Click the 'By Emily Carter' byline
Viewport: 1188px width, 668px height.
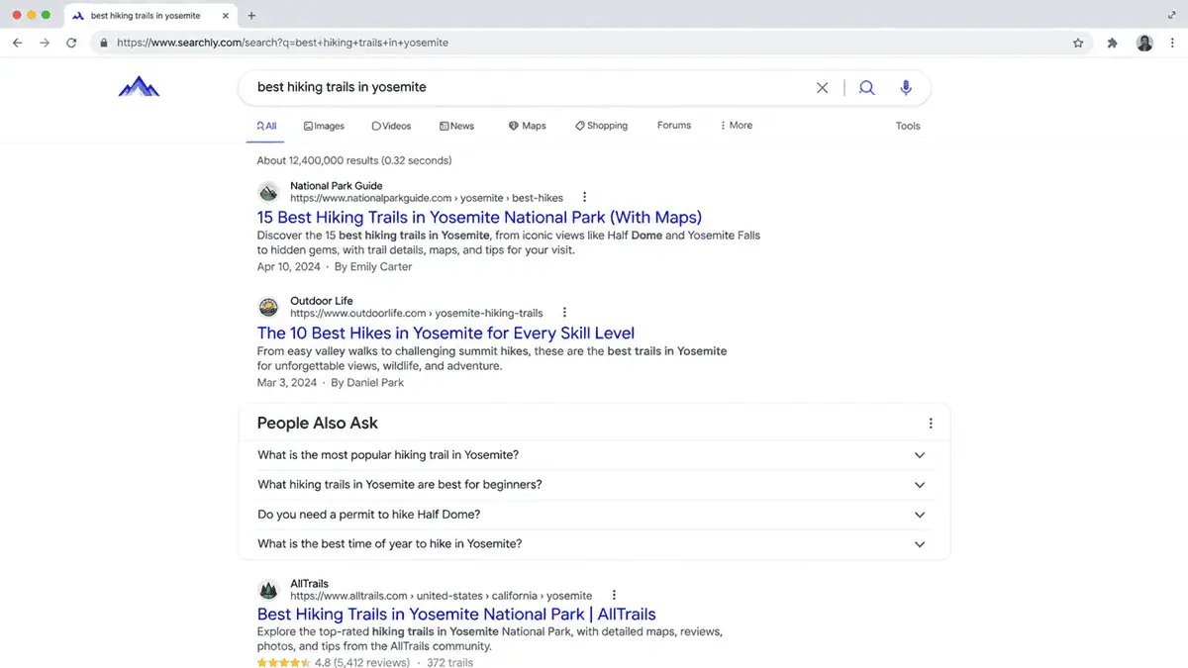tap(373, 267)
